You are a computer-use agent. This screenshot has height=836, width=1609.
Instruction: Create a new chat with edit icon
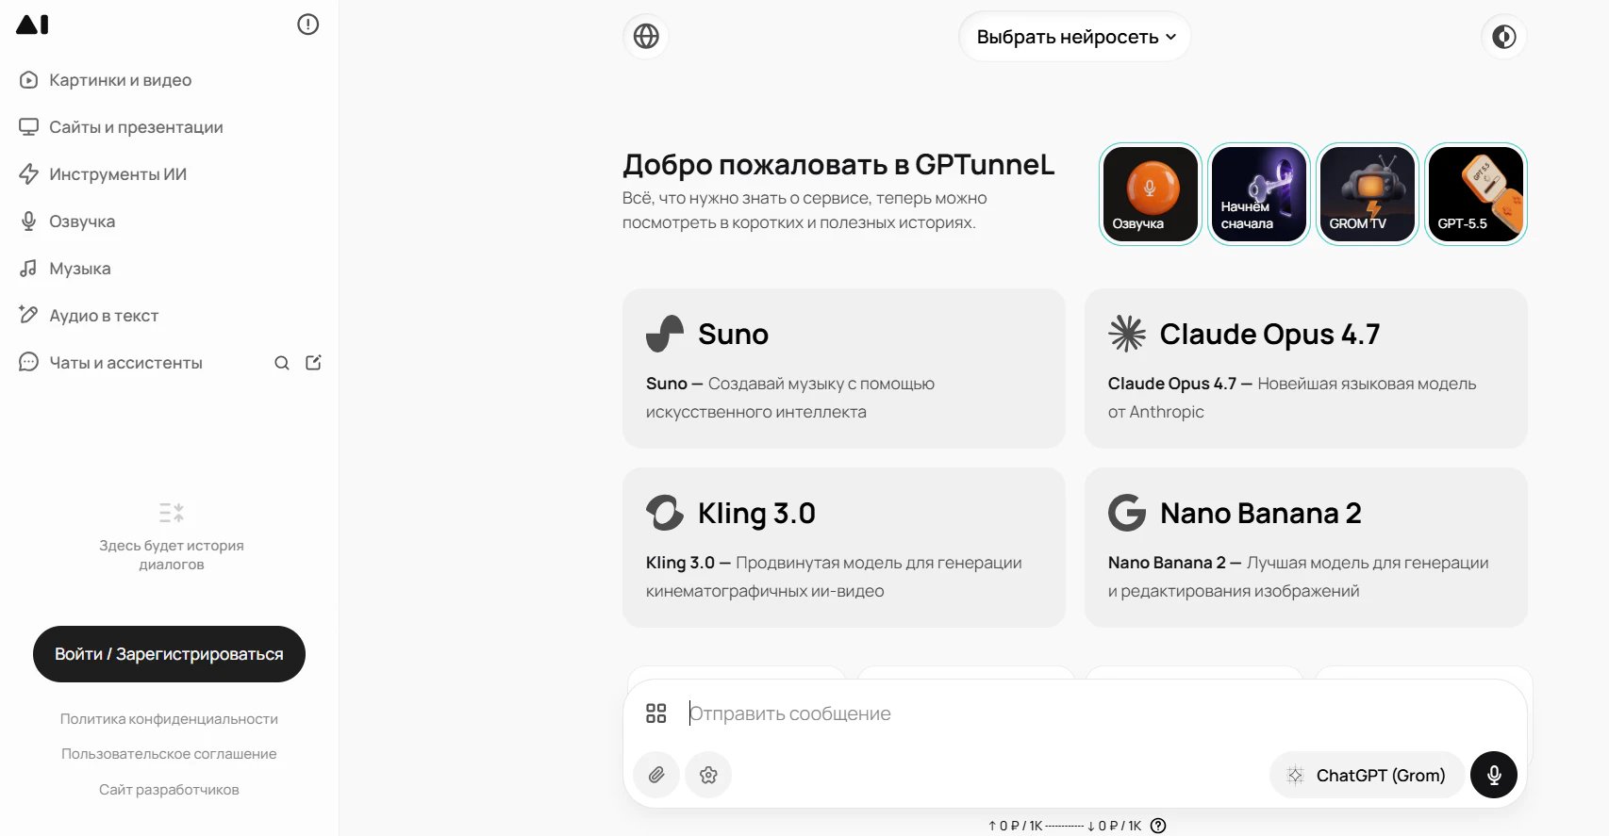point(314,363)
